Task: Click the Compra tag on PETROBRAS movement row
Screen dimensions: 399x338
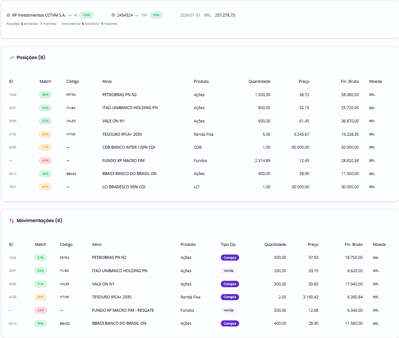Action: click(x=230, y=258)
